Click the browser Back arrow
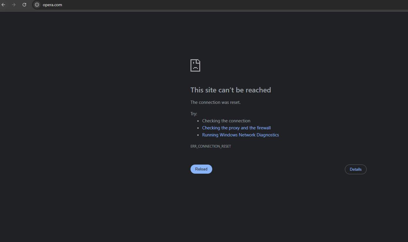 click(4, 5)
